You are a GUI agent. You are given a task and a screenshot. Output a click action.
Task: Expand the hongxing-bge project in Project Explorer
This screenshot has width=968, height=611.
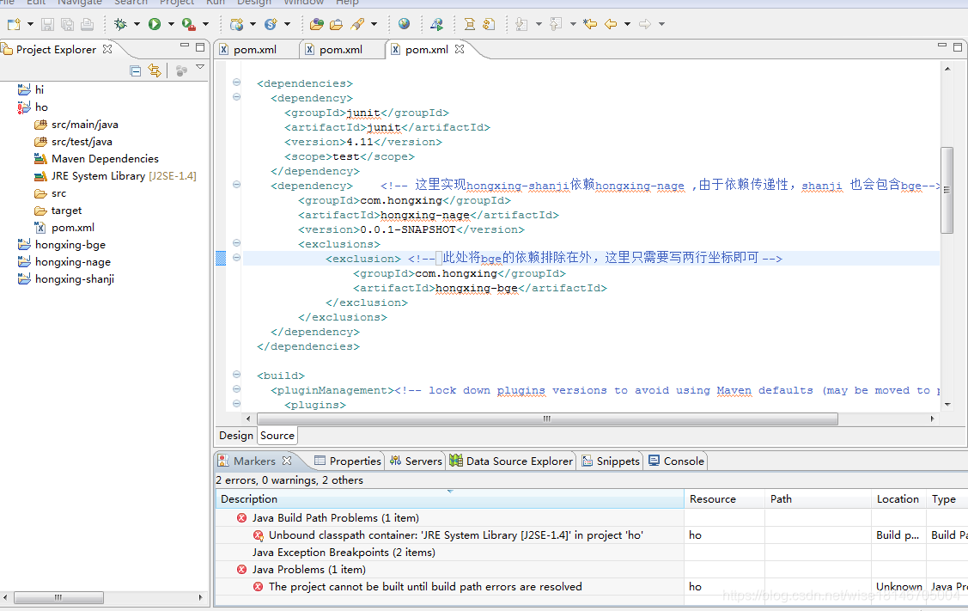click(11, 244)
